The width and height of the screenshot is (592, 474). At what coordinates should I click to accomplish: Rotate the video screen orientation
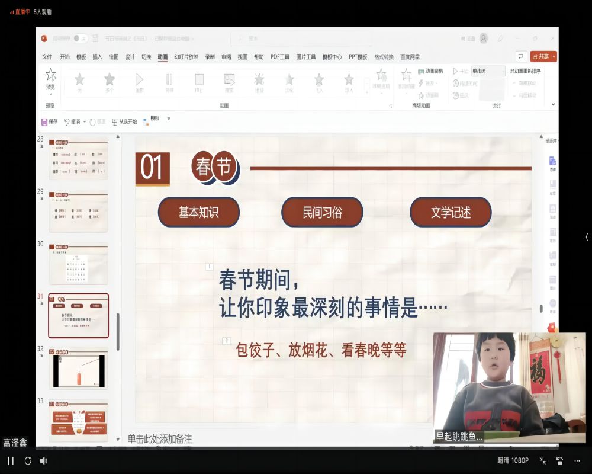coord(559,460)
